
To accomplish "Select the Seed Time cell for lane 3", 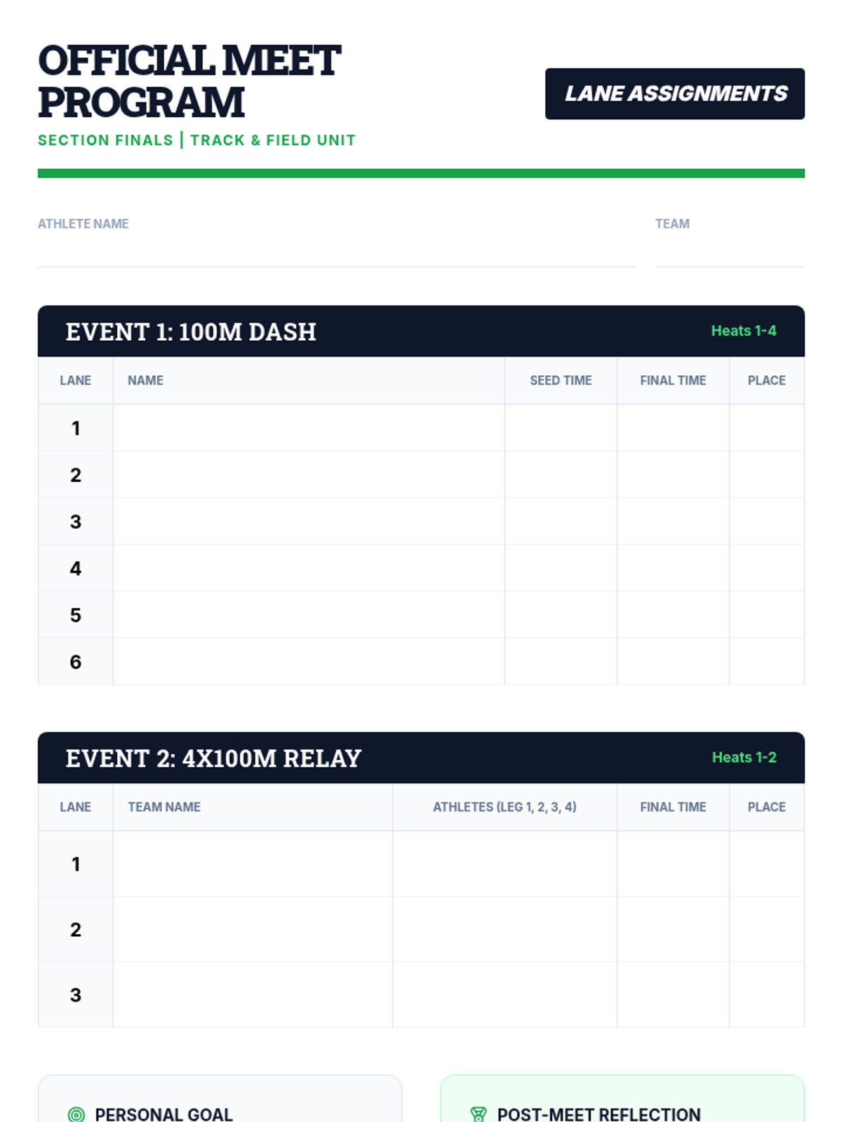I will (x=561, y=521).
